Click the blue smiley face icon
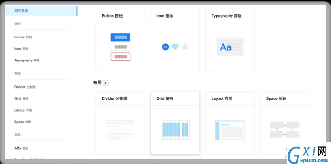Viewport: 331px width, 164px height. (x=165, y=47)
